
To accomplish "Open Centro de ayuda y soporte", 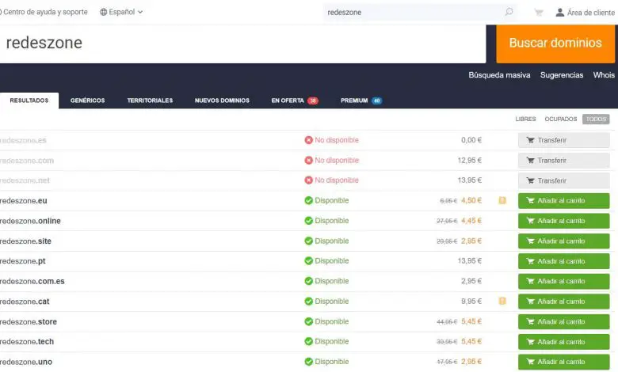I will pos(44,12).
